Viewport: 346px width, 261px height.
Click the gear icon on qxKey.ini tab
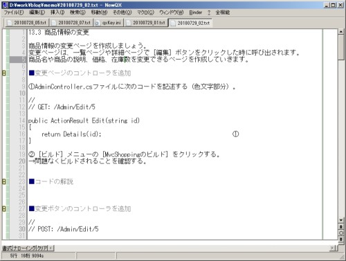coord(98,23)
